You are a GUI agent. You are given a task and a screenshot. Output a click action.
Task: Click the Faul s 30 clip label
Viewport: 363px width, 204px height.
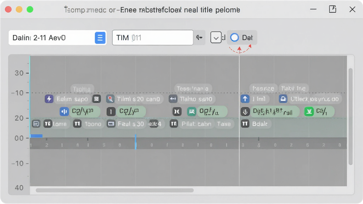tap(131, 124)
